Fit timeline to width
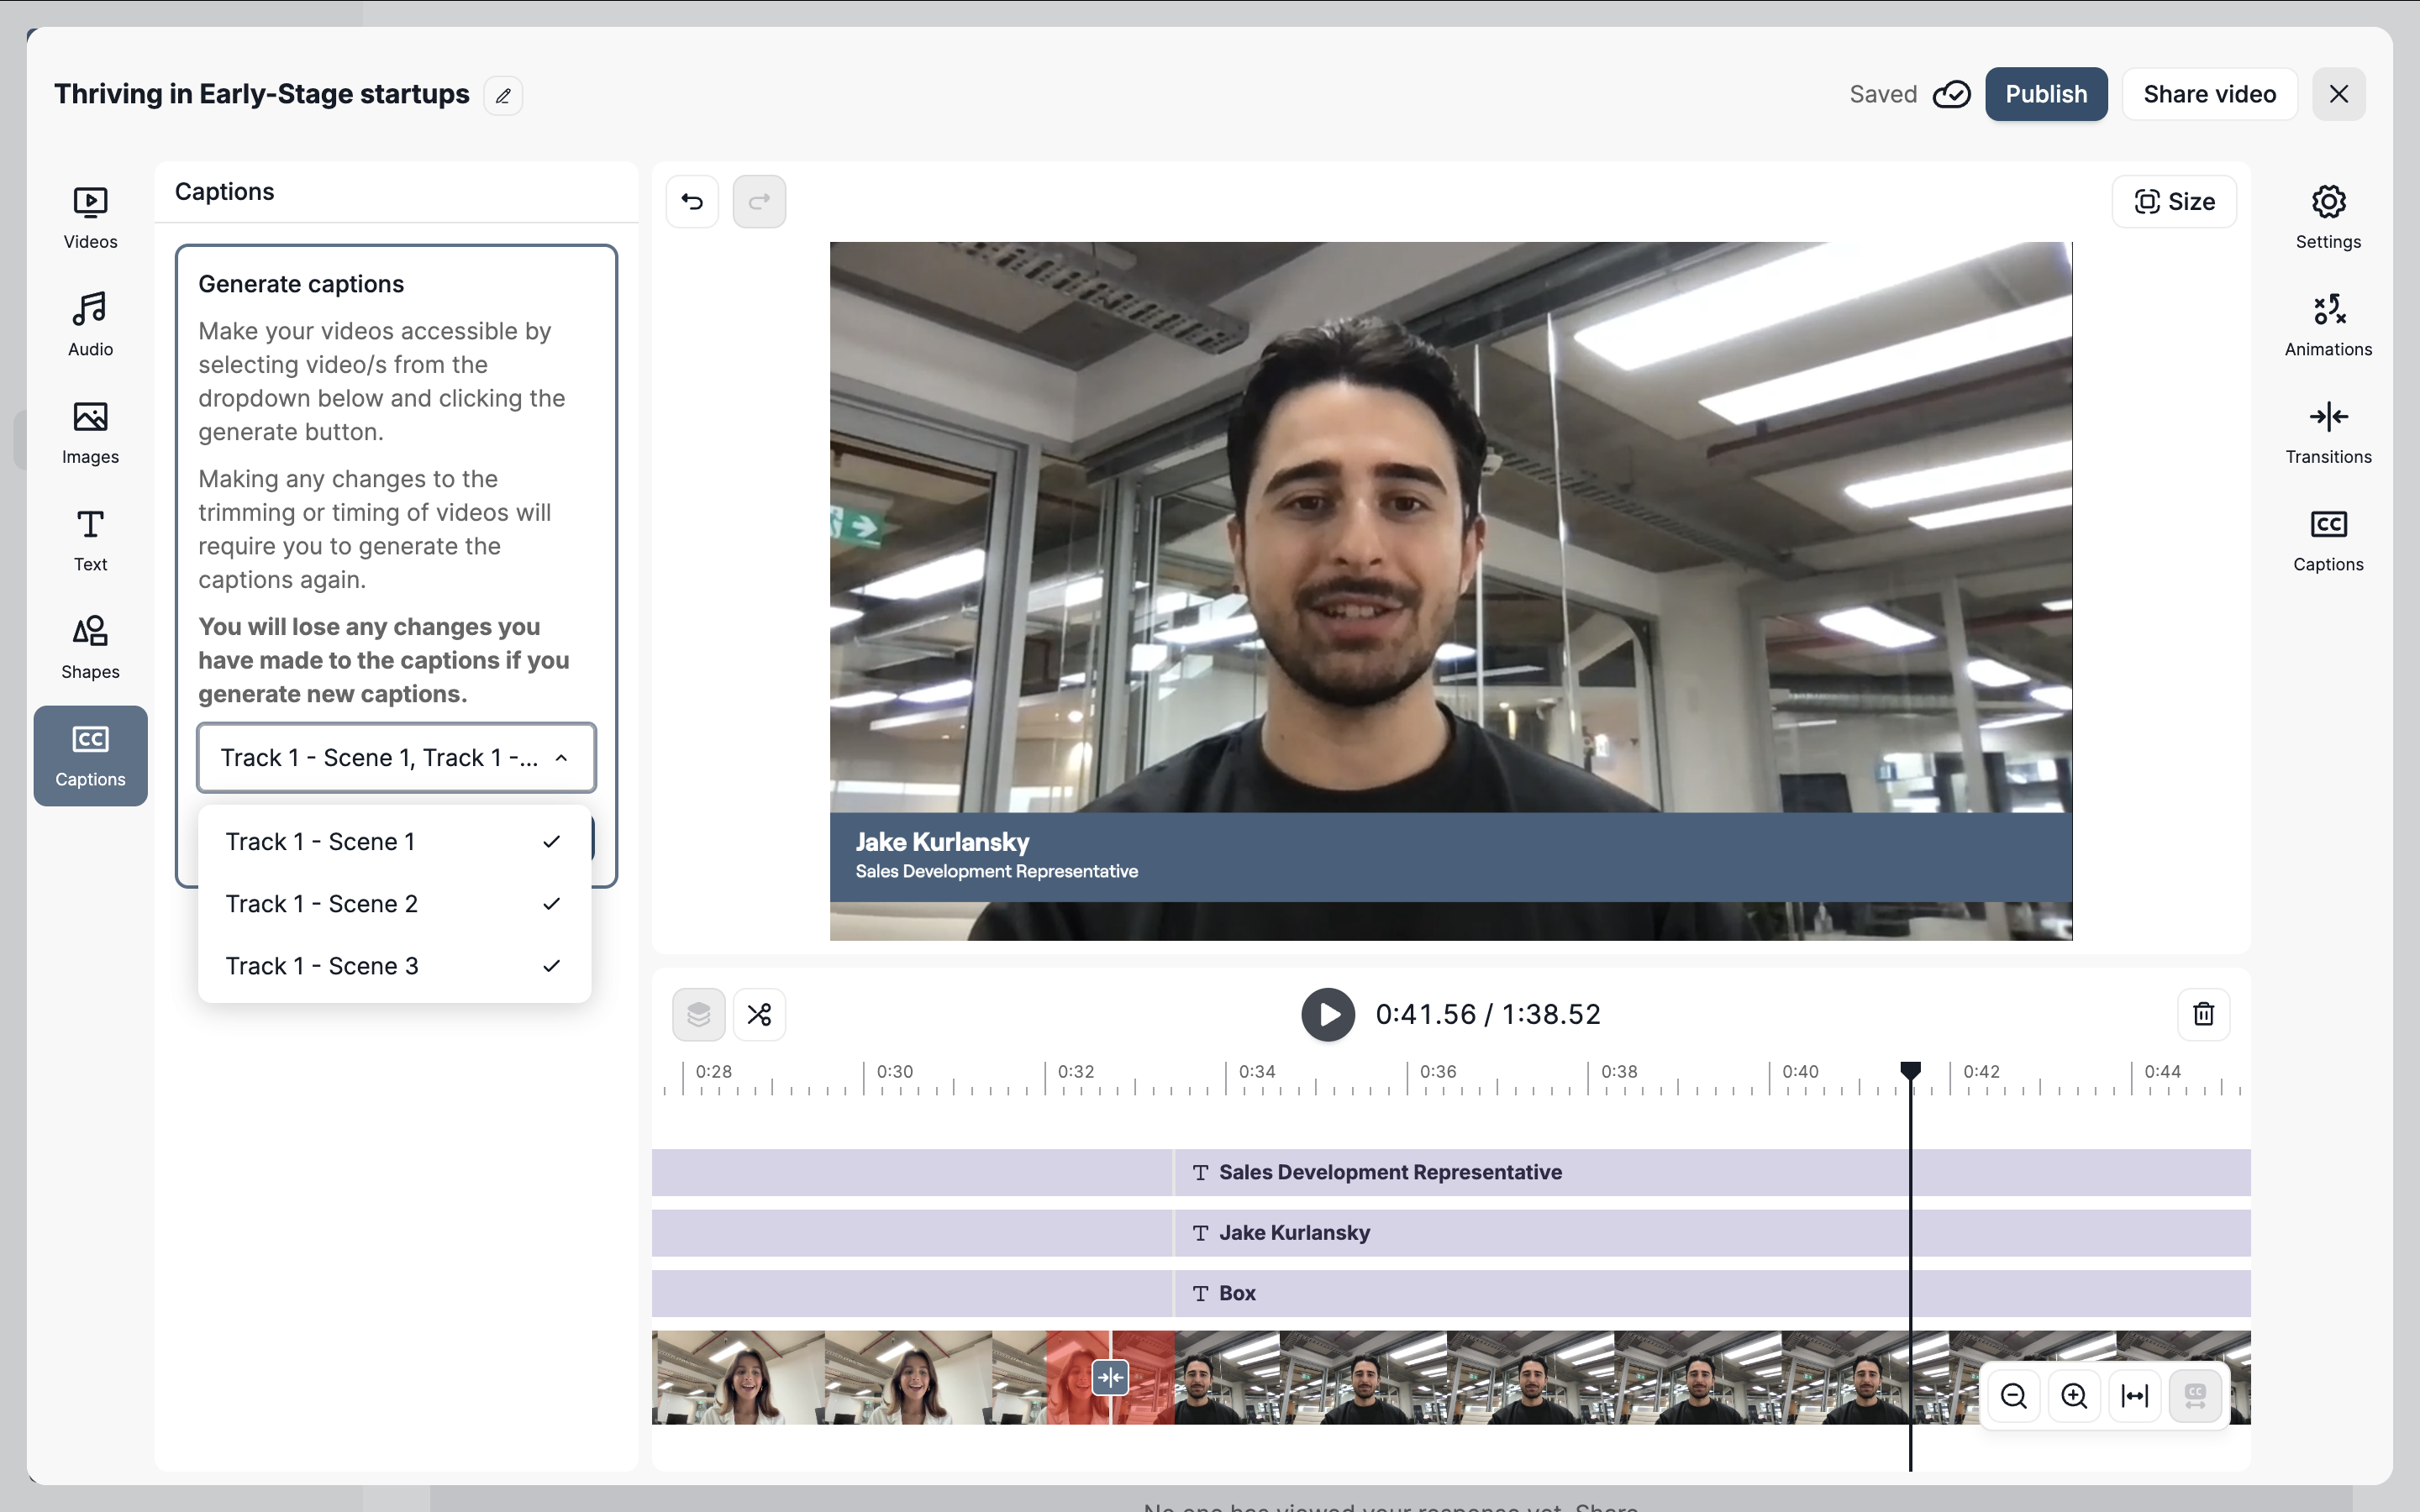2420x1512 pixels. coord(2134,1396)
